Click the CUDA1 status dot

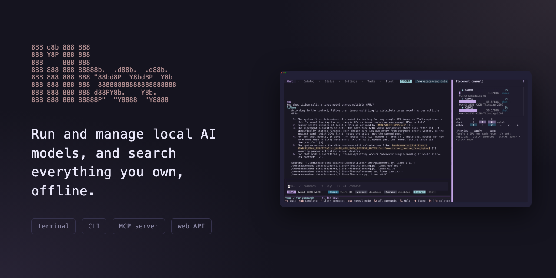[463, 99]
